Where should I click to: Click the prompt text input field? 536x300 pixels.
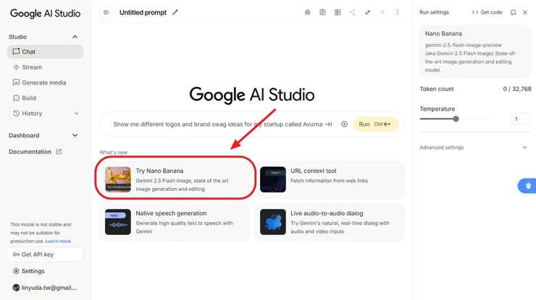pos(218,124)
